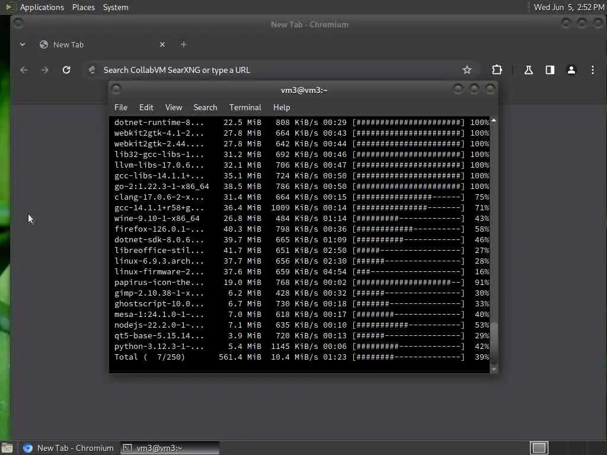Click the Applications menu logo icon
This screenshot has width=607, height=455.
point(10,7)
